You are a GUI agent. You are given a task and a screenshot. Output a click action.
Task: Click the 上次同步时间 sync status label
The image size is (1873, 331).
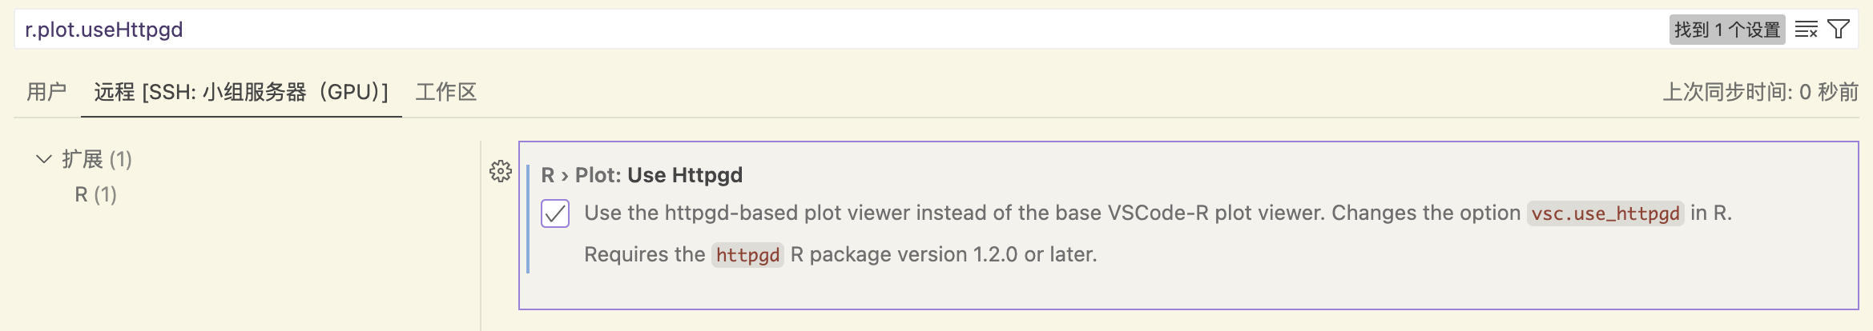tap(1760, 92)
